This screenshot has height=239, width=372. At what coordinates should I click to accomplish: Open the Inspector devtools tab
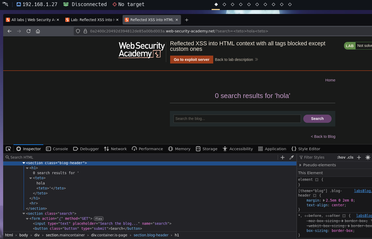(x=29, y=149)
